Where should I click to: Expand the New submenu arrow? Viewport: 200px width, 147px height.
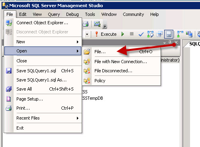coord(78,42)
